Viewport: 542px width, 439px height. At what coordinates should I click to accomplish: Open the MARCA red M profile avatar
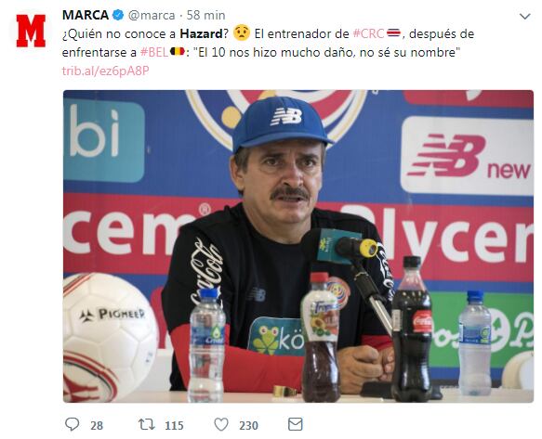click(31, 31)
